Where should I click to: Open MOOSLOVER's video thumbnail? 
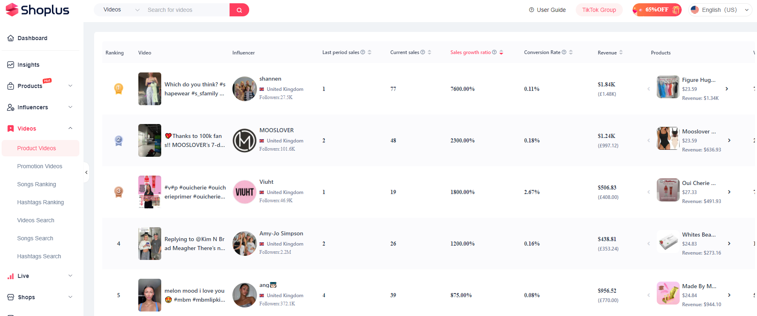(x=150, y=140)
